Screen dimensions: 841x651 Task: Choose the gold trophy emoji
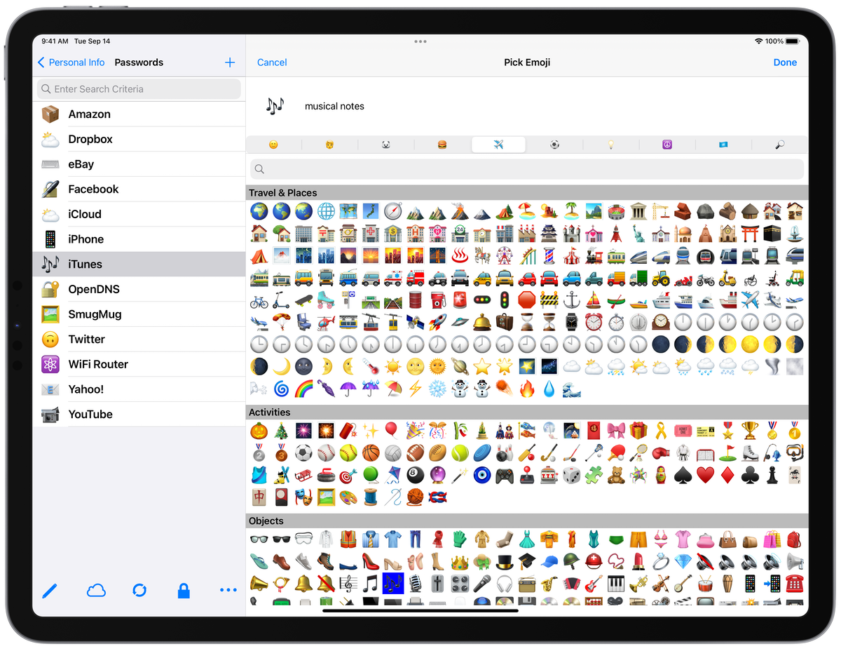click(750, 431)
